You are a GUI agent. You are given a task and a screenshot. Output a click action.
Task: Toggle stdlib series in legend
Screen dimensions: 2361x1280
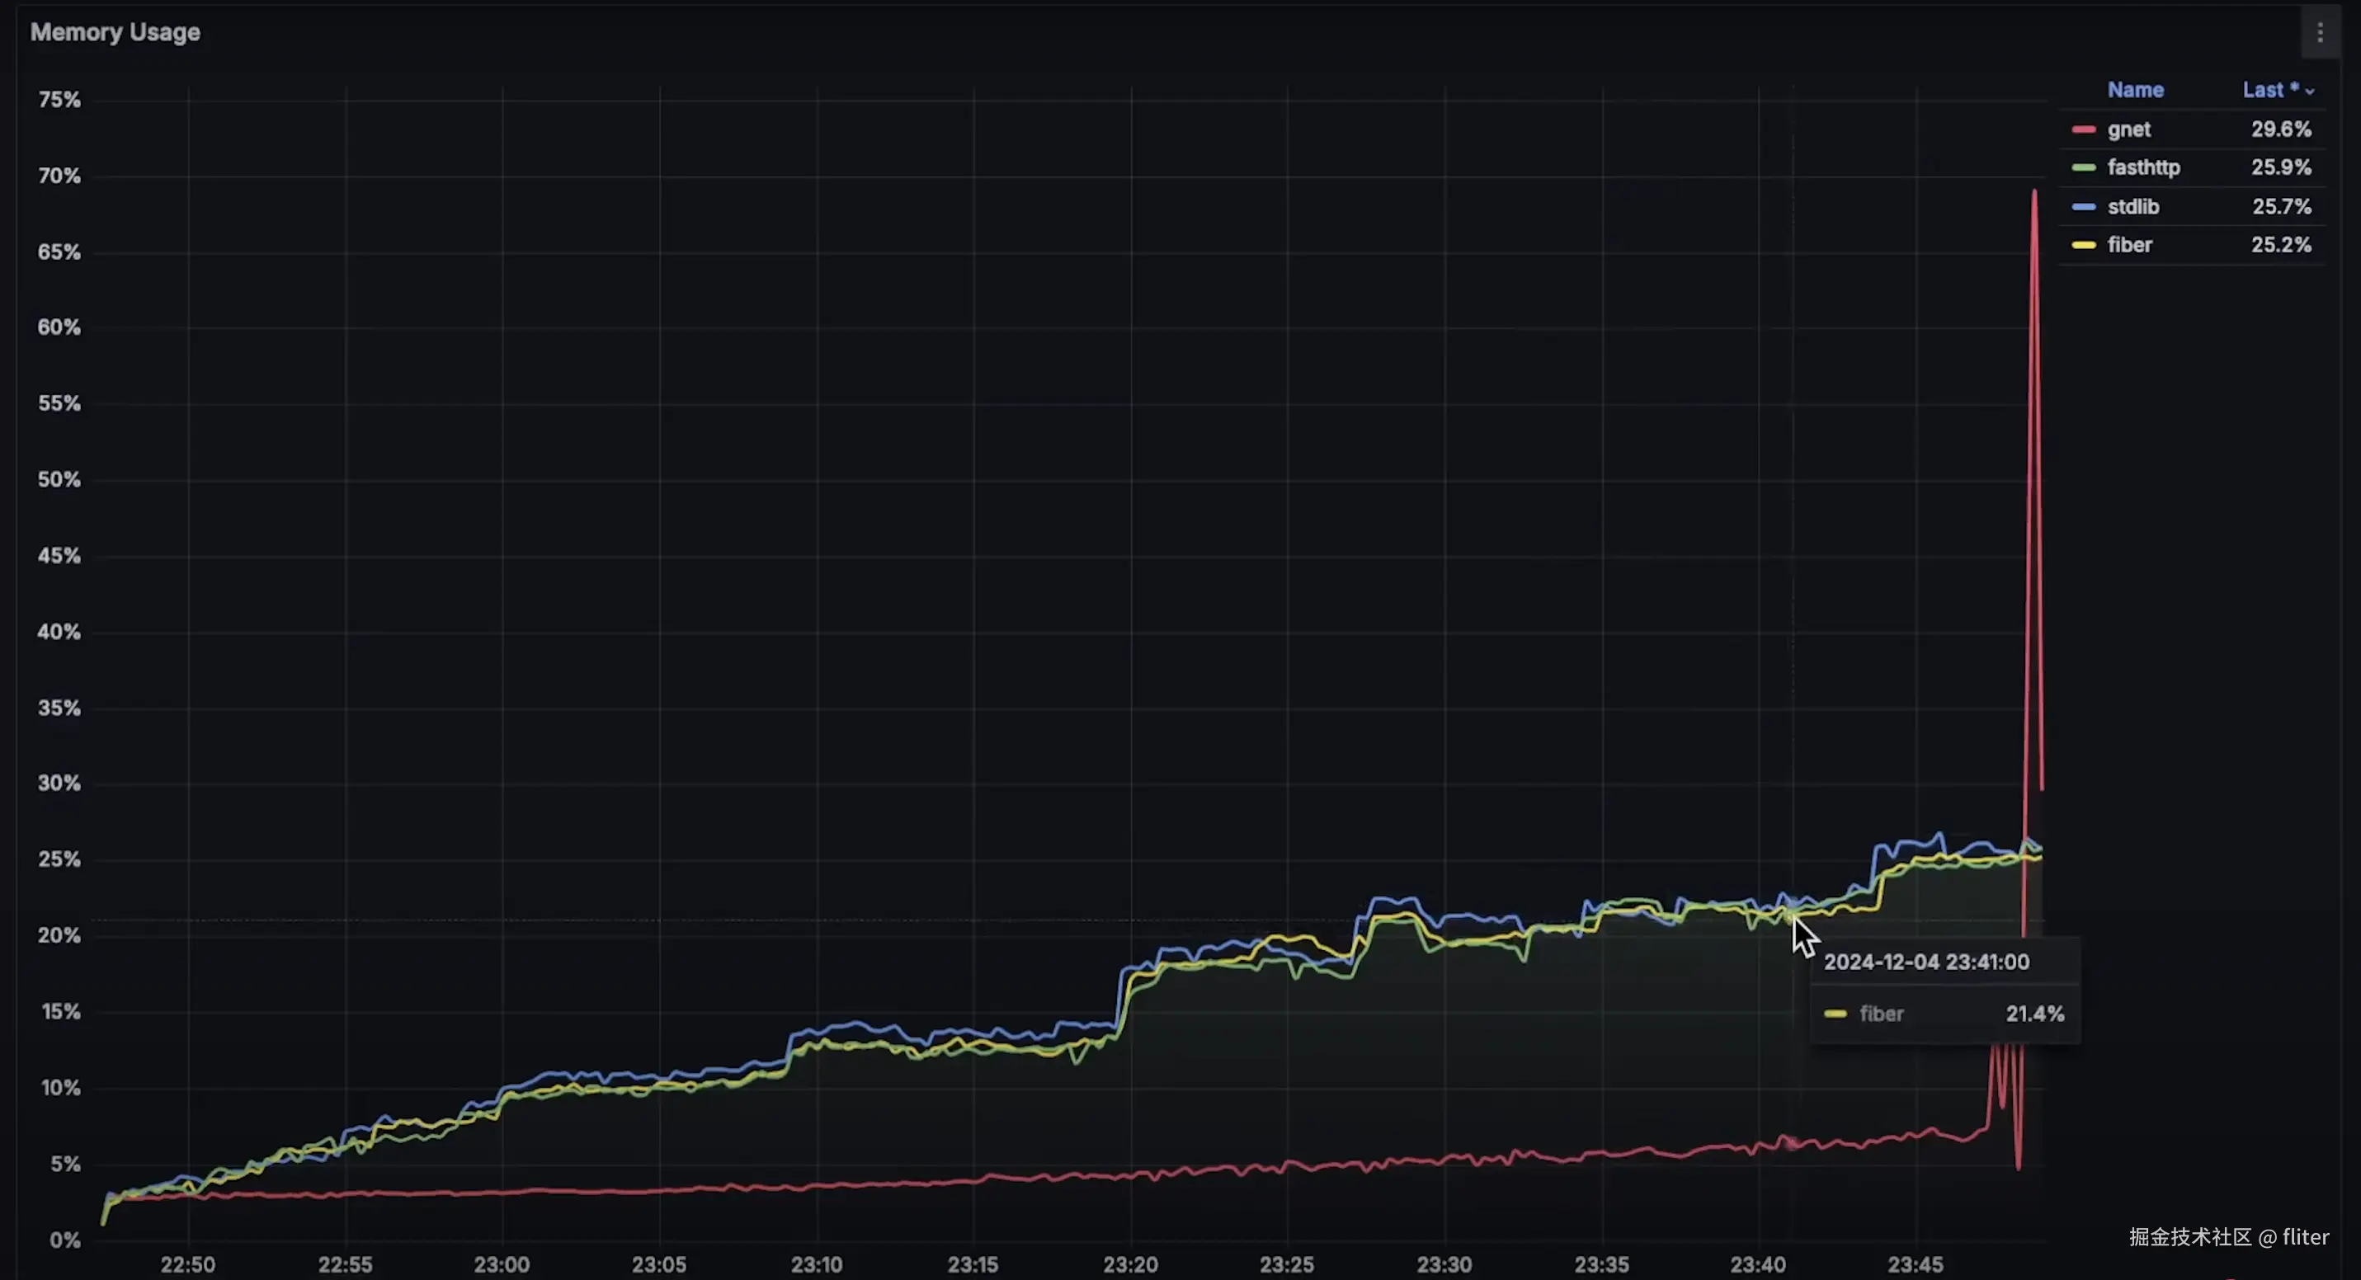click(x=2132, y=207)
